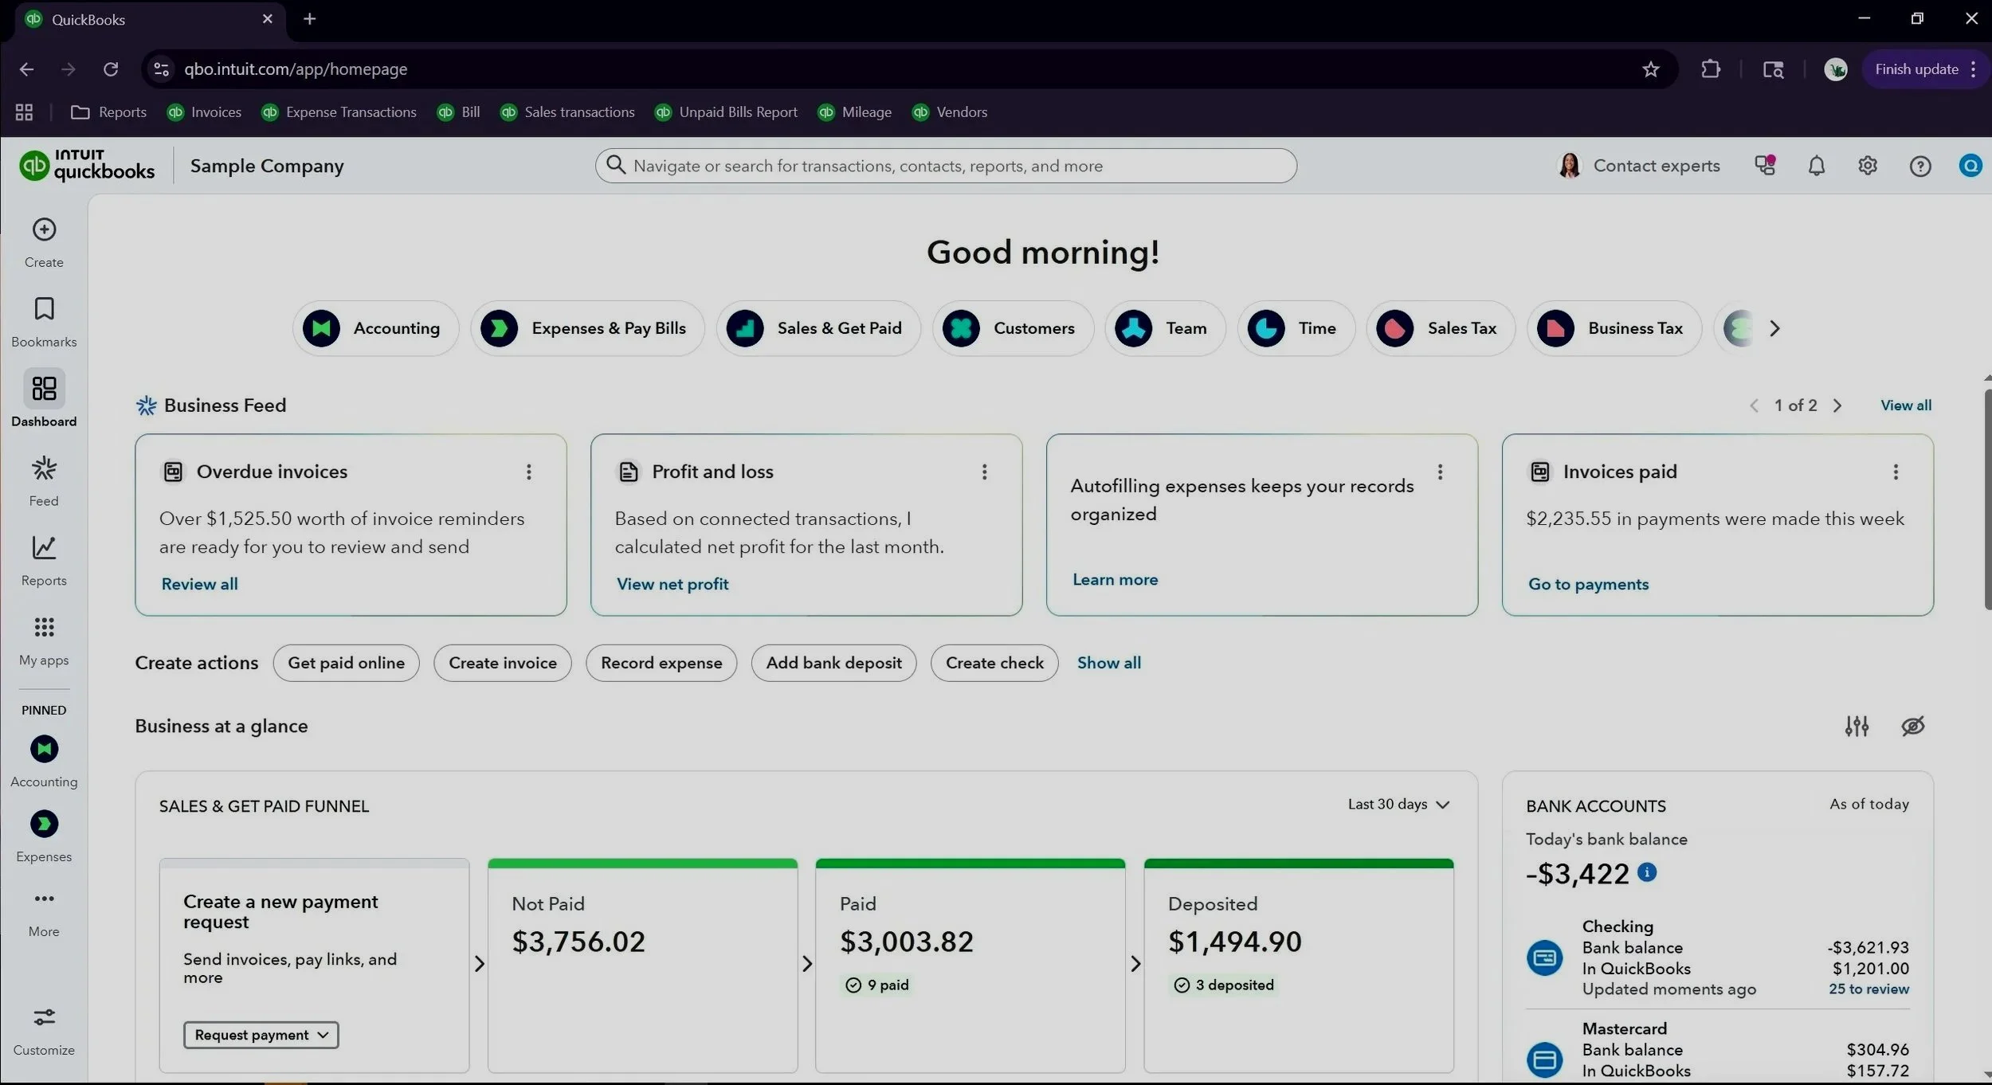Screen dimensions: 1992x1085
Task: Expand the Request payment dropdown
Action: pyautogui.click(x=261, y=1035)
